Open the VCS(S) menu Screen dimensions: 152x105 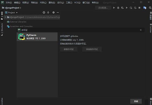click(x=77, y=3)
